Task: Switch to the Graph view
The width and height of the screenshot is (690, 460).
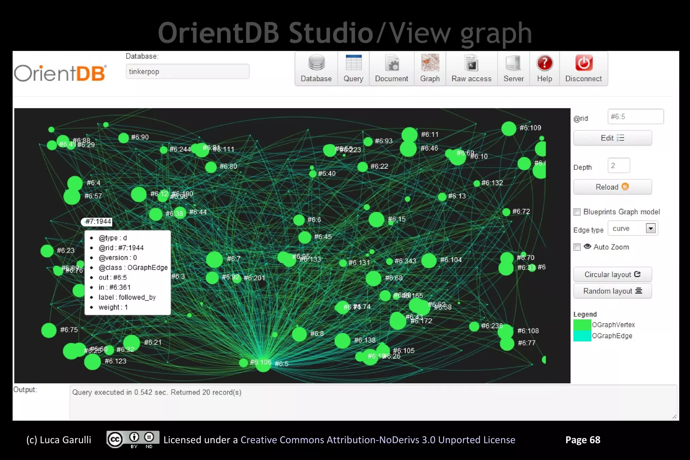Action: [x=430, y=69]
